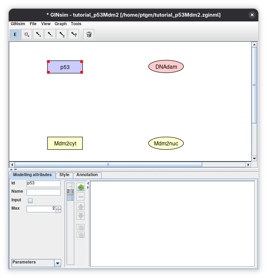267x278 pixels.
Task: Click the Id input field
Action: [x=44, y=184]
